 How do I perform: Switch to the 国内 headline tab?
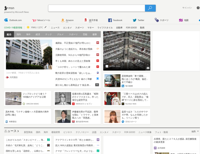click(19, 34)
